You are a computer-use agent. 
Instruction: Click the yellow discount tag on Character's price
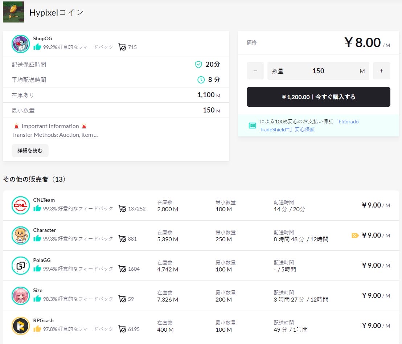click(x=355, y=236)
